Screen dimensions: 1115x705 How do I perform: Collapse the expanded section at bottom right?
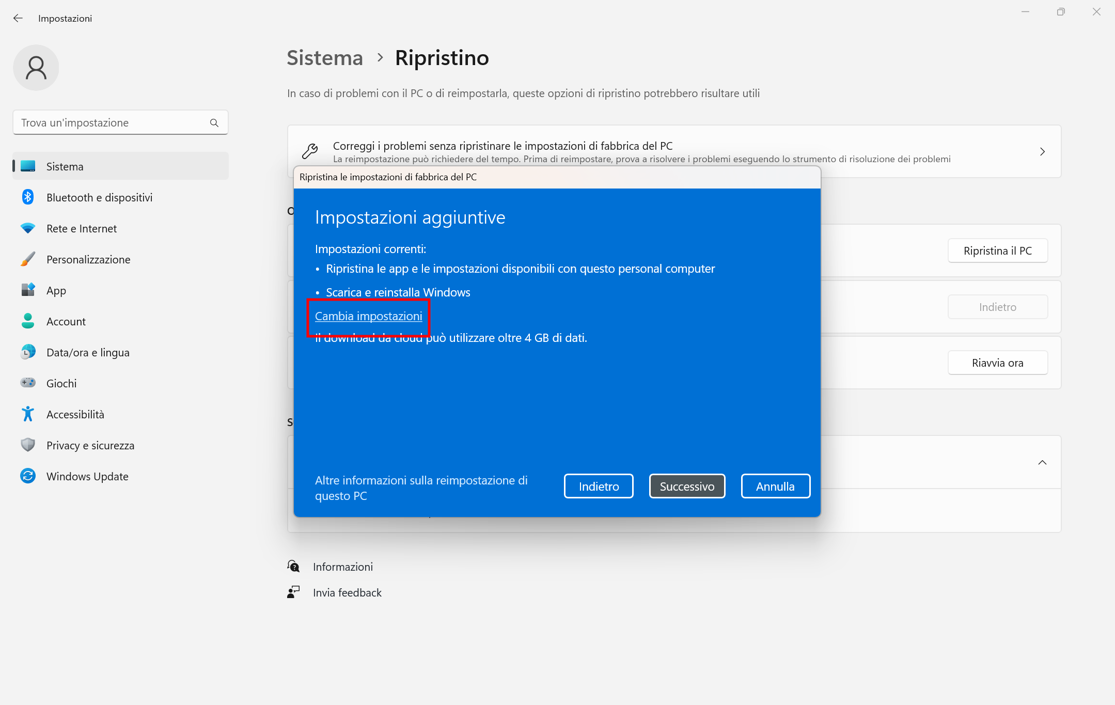point(1042,462)
